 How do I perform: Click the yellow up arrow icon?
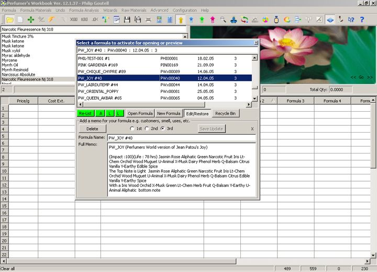(181, 20)
